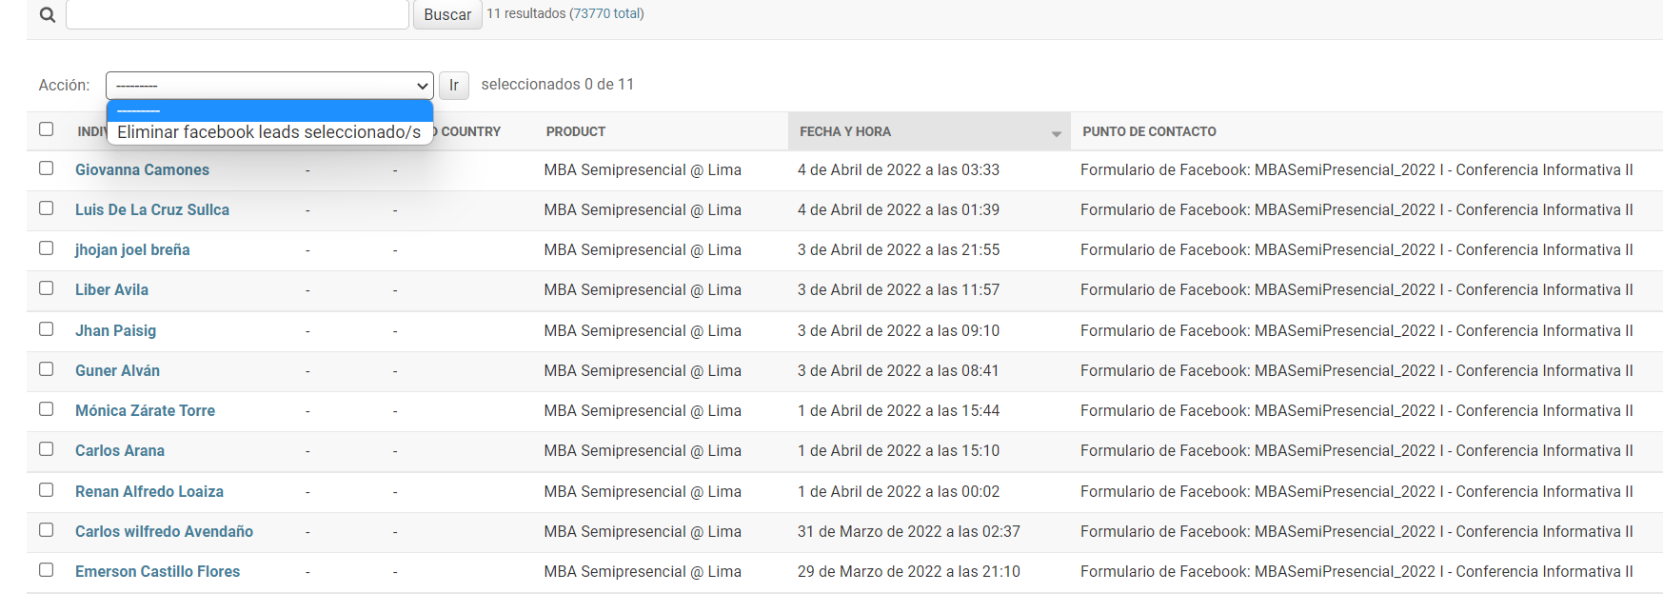Open the Mónica Zárate Torre lead
This screenshot has height=613, width=1663.
[x=145, y=410]
